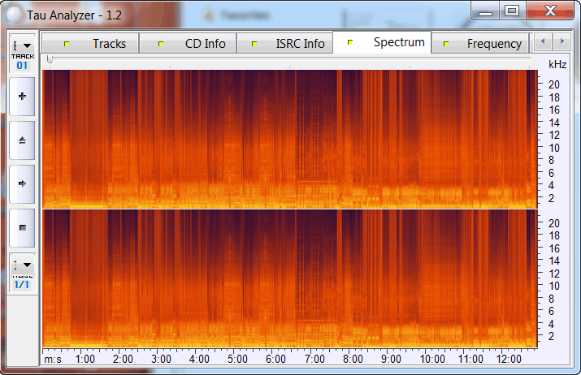The image size is (581, 375).
Task: Click the 6:00 mark on time axis
Action: tap(275, 358)
